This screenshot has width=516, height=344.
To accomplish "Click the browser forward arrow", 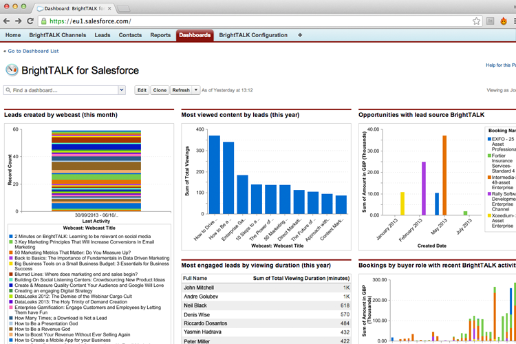I will tap(20, 21).
